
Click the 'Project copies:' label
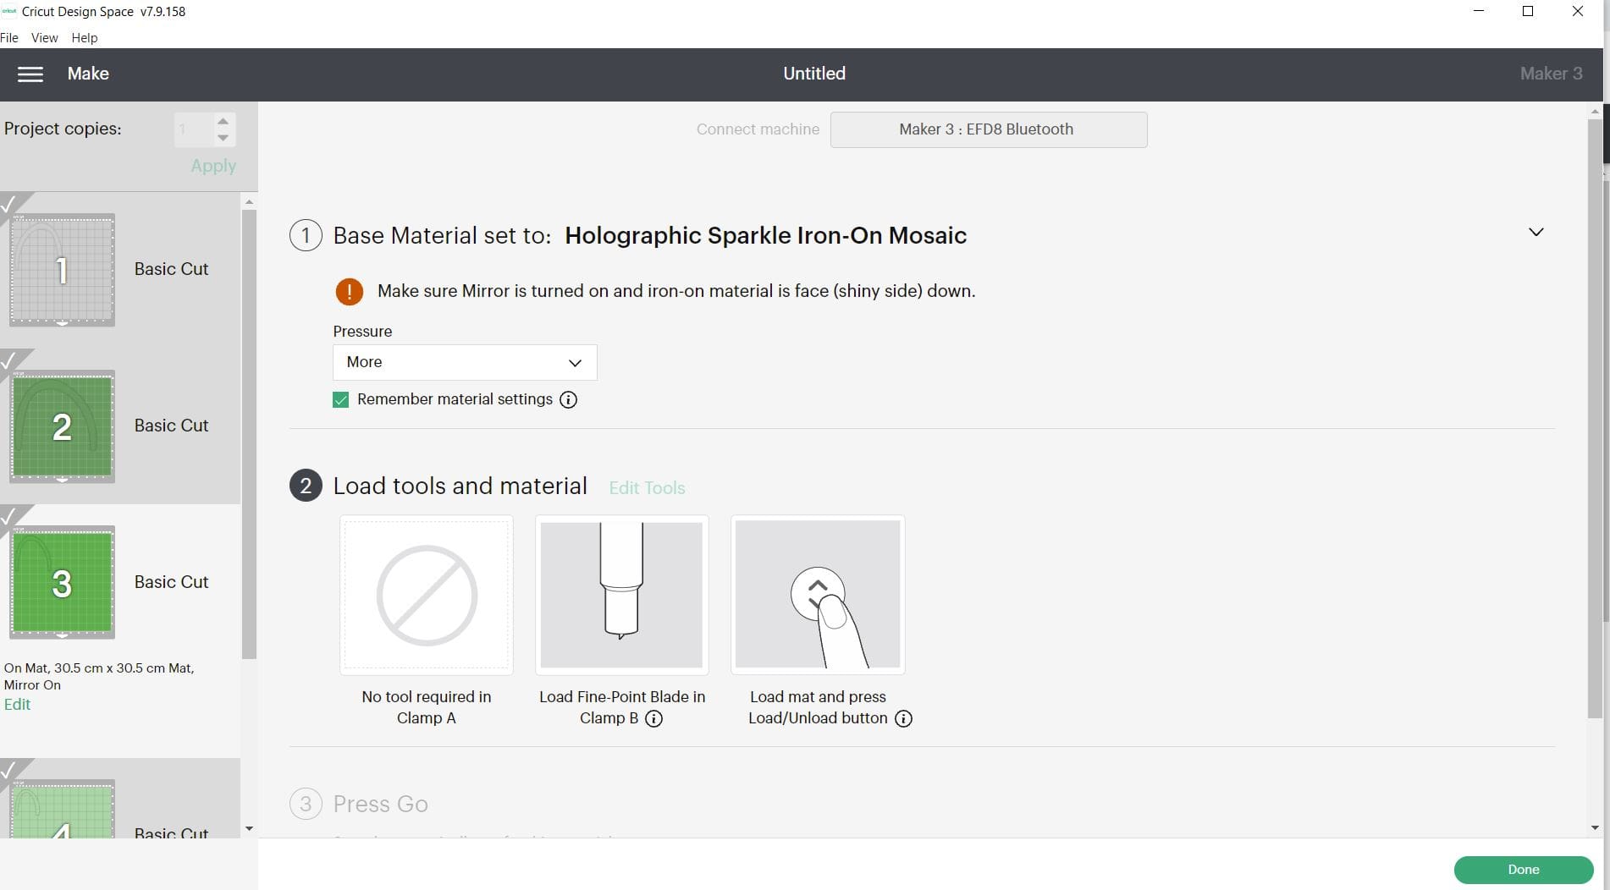point(63,129)
